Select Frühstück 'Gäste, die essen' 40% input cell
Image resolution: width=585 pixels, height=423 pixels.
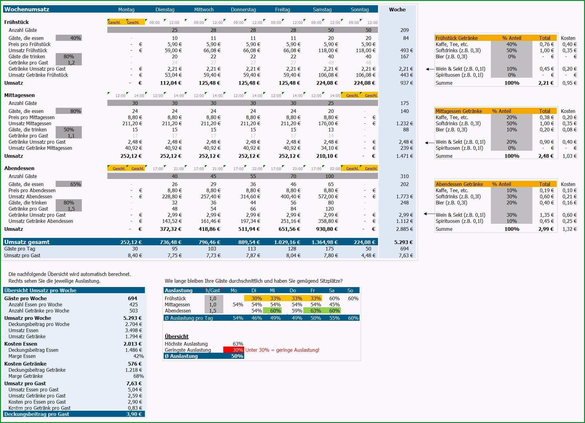pos(69,38)
